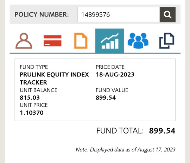The width and height of the screenshot is (190, 163).
Task: Click the fund value 899.54 in card
Action: [106, 98]
